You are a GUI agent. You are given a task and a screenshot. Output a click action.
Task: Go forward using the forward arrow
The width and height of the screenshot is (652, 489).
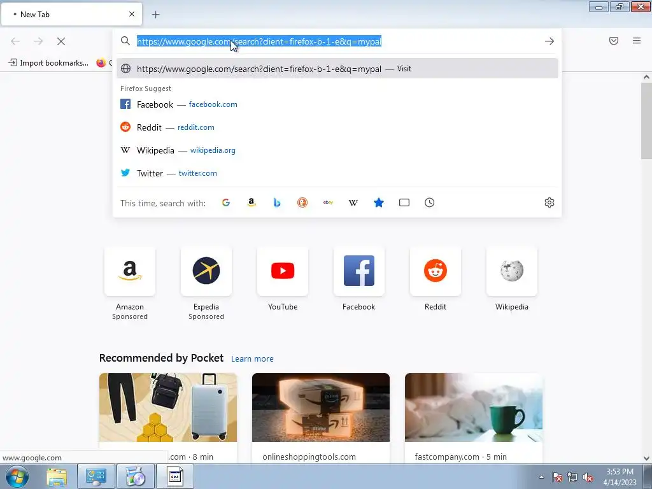click(x=38, y=41)
